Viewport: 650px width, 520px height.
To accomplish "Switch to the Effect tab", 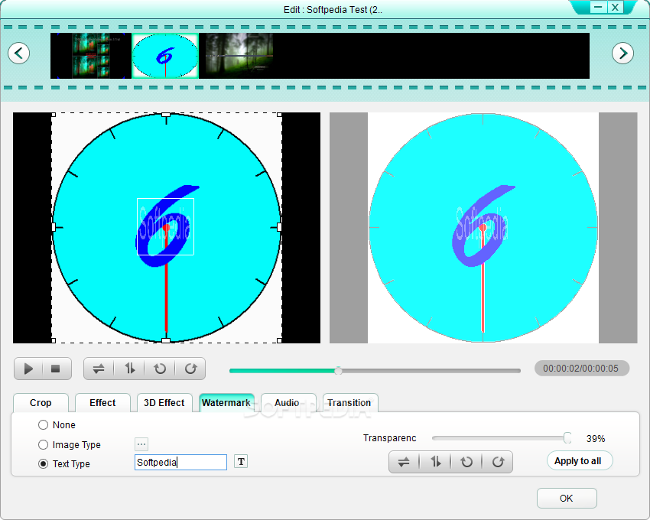I will 102,403.
